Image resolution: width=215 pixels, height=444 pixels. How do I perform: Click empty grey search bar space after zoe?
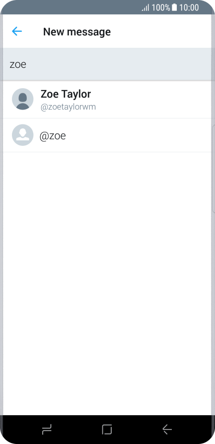tap(119, 64)
